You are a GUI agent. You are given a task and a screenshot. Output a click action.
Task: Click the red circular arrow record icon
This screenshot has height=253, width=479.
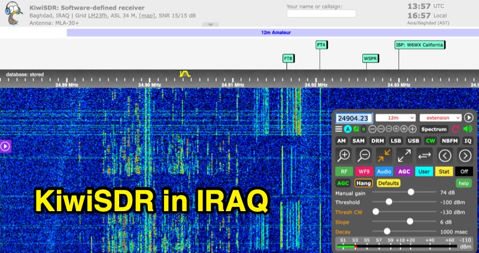455,129
